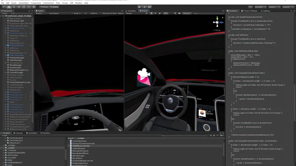Lock the Inspector panel

coord(291,11)
